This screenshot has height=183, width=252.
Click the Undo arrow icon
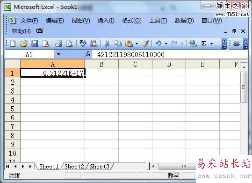tap(158, 44)
